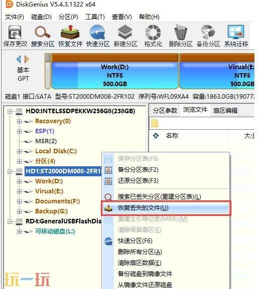Image resolution: width=271 pixels, height=289 pixels.
Task: Select the Virual(E:) partition bar in disk map
Action: 217,71
